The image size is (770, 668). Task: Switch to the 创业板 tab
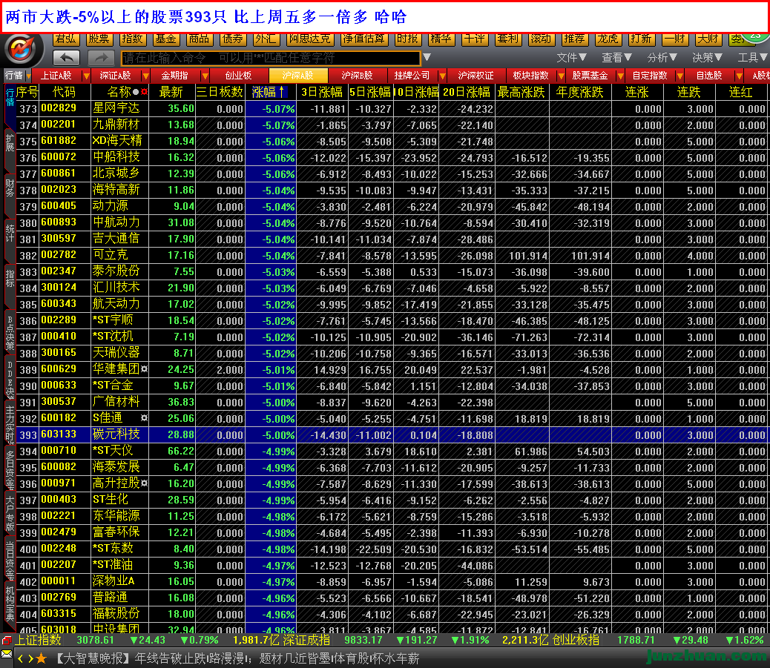pyautogui.click(x=239, y=76)
